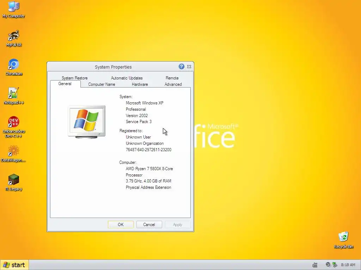Viewport: 361px width, 270px height.
Task: Switch to the Hardware tab
Action: [140, 84]
